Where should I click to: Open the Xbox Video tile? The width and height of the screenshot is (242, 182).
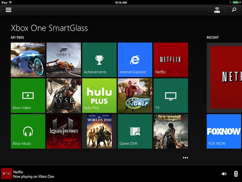(28, 96)
